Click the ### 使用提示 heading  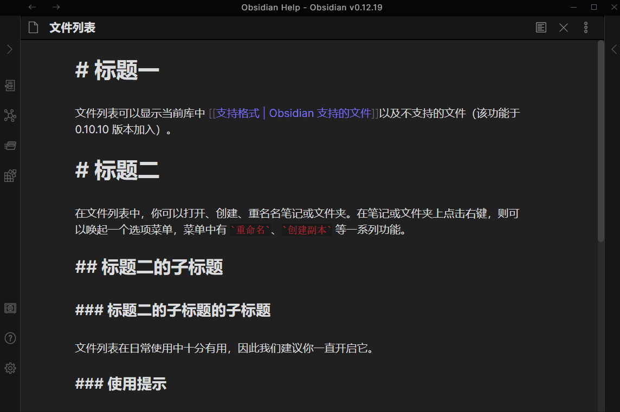[121, 383]
